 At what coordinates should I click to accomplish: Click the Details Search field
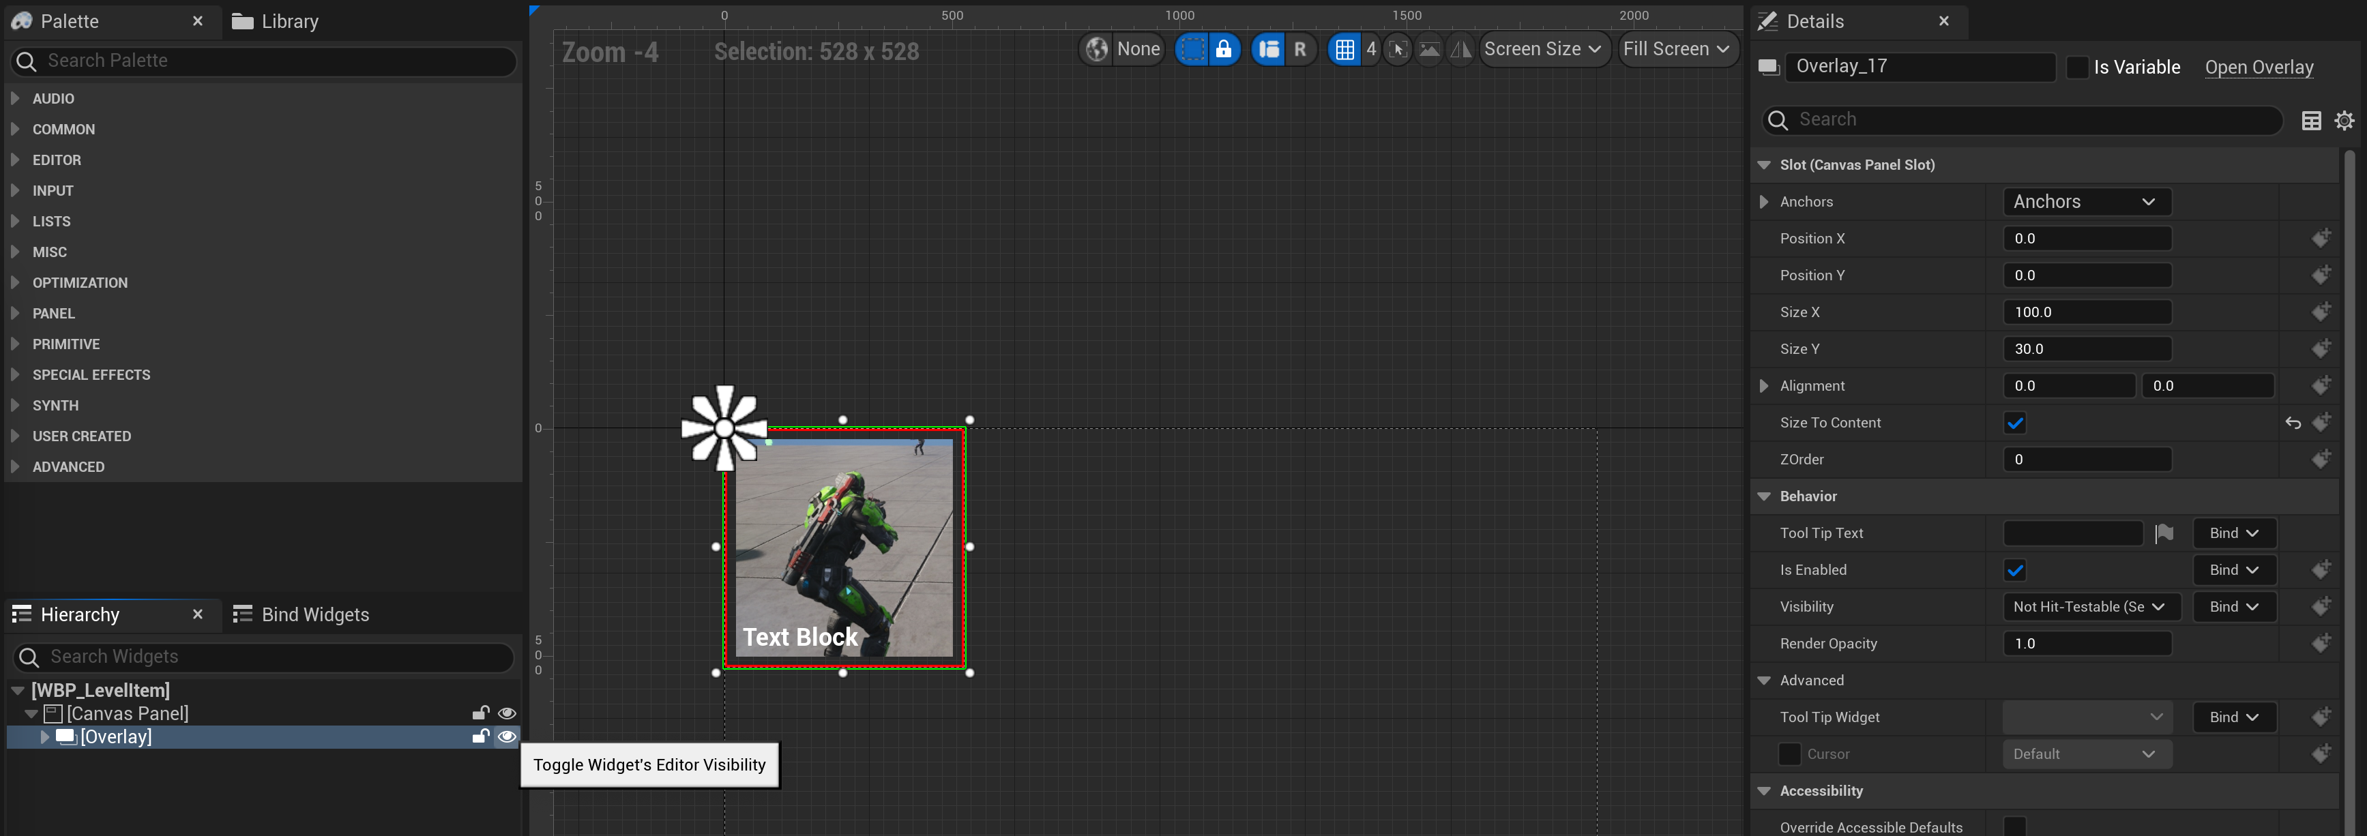point(2022,119)
